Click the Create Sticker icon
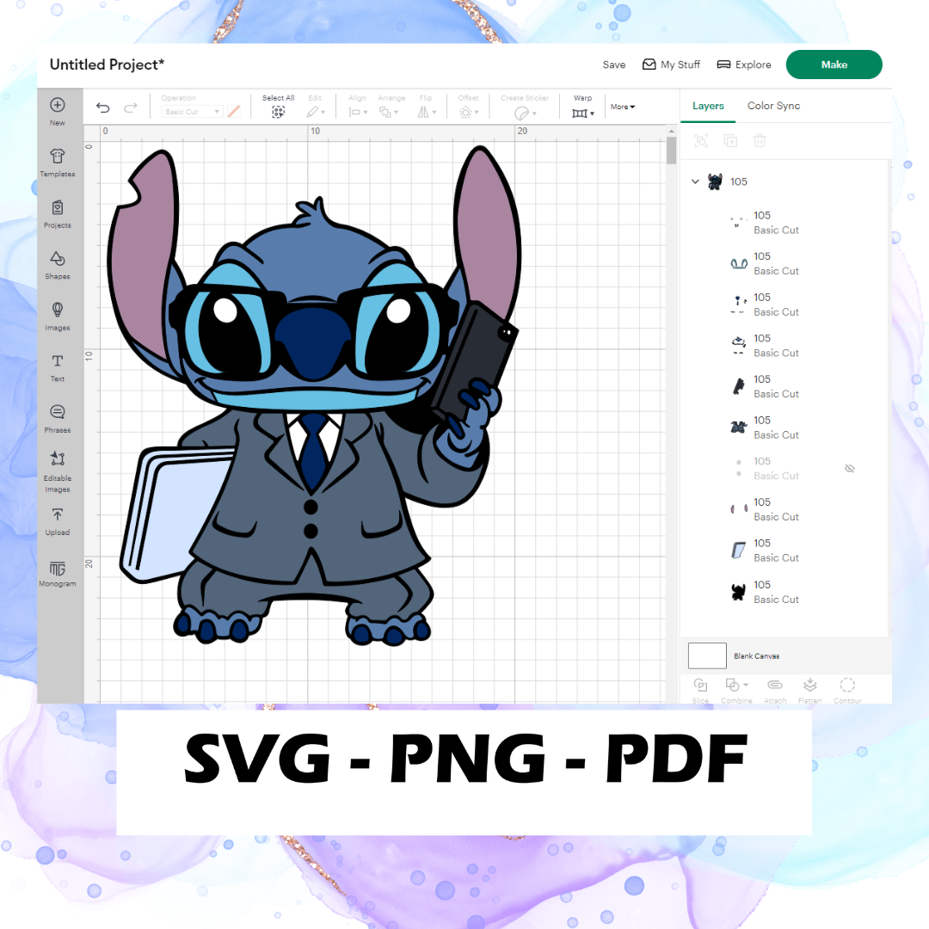929x929 pixels. coord(522,113)
